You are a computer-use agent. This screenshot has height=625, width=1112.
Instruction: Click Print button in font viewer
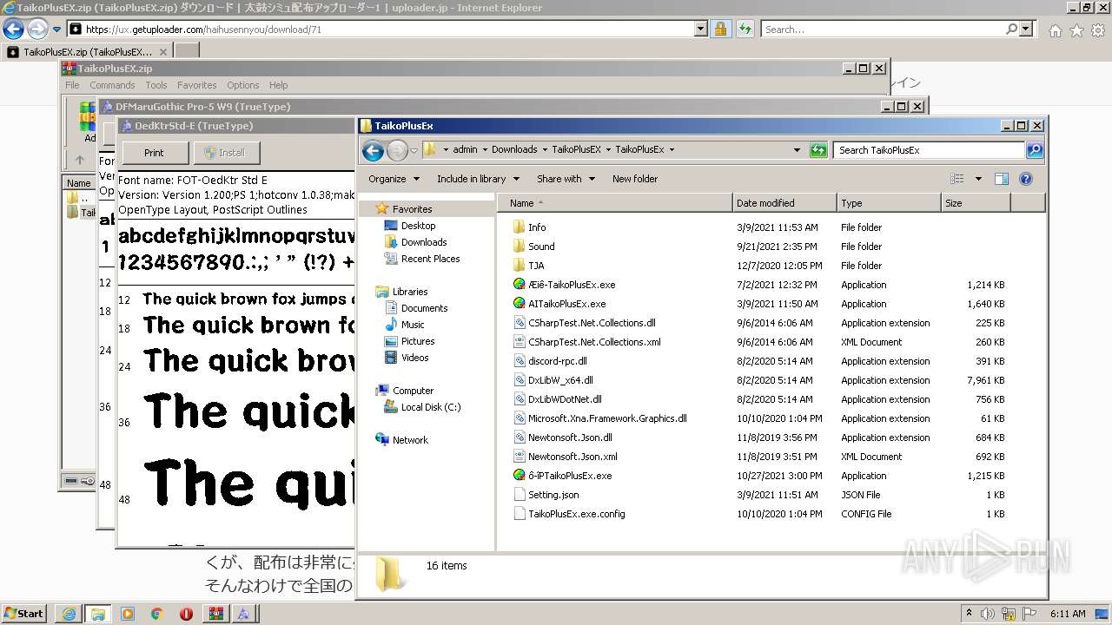154,153
